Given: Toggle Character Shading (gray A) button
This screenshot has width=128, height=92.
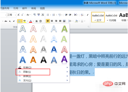Looking at the screenshot, I should [36, 21].
